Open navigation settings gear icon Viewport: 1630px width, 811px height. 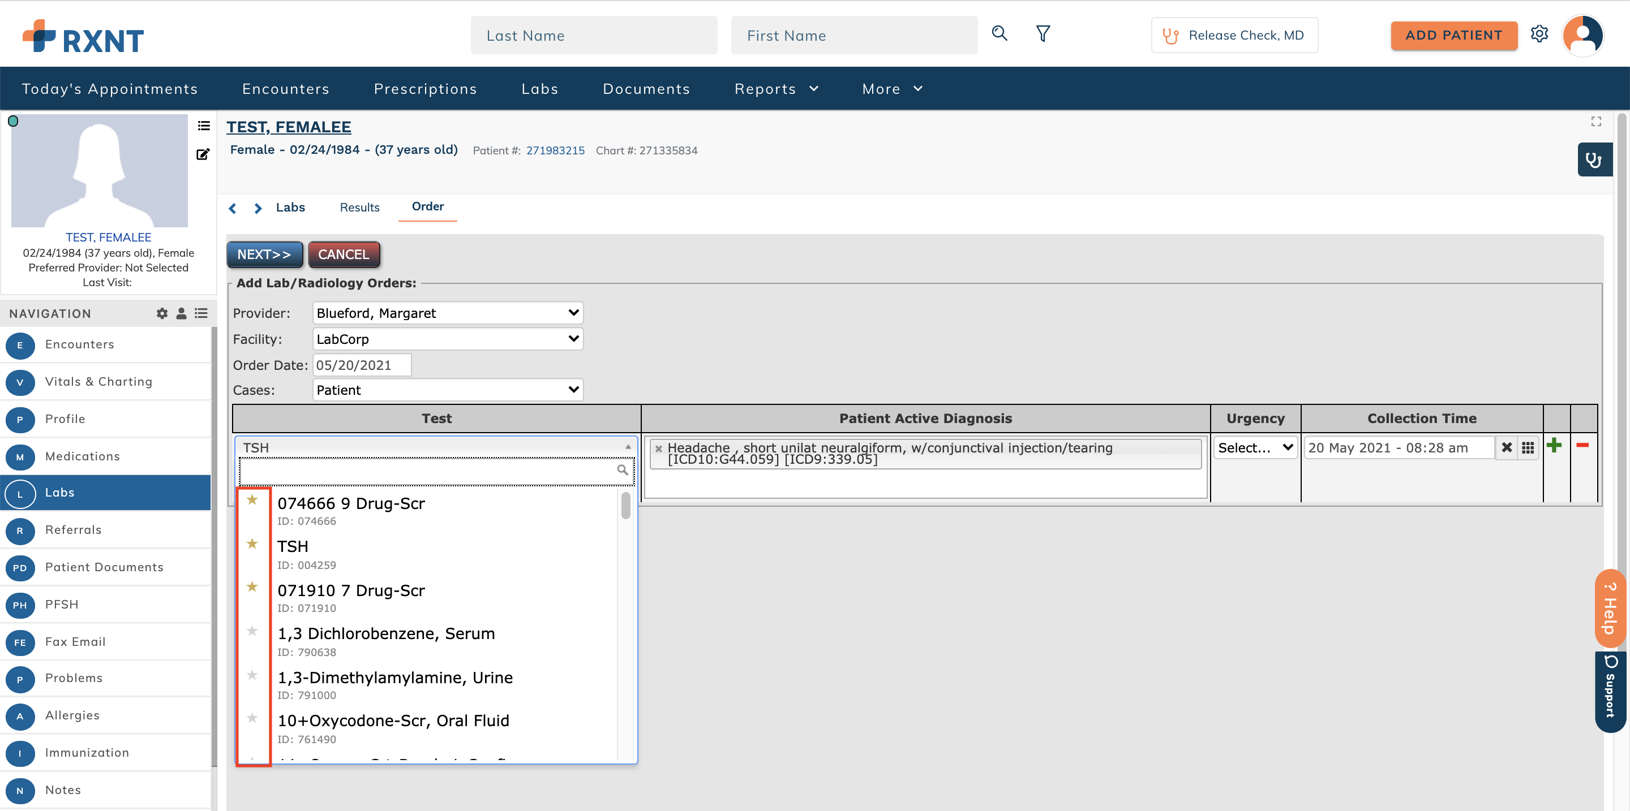(x=162, y=313)
